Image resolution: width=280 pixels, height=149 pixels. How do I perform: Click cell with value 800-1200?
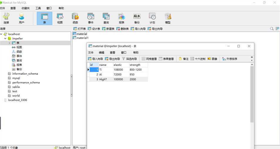click(138, 70)
